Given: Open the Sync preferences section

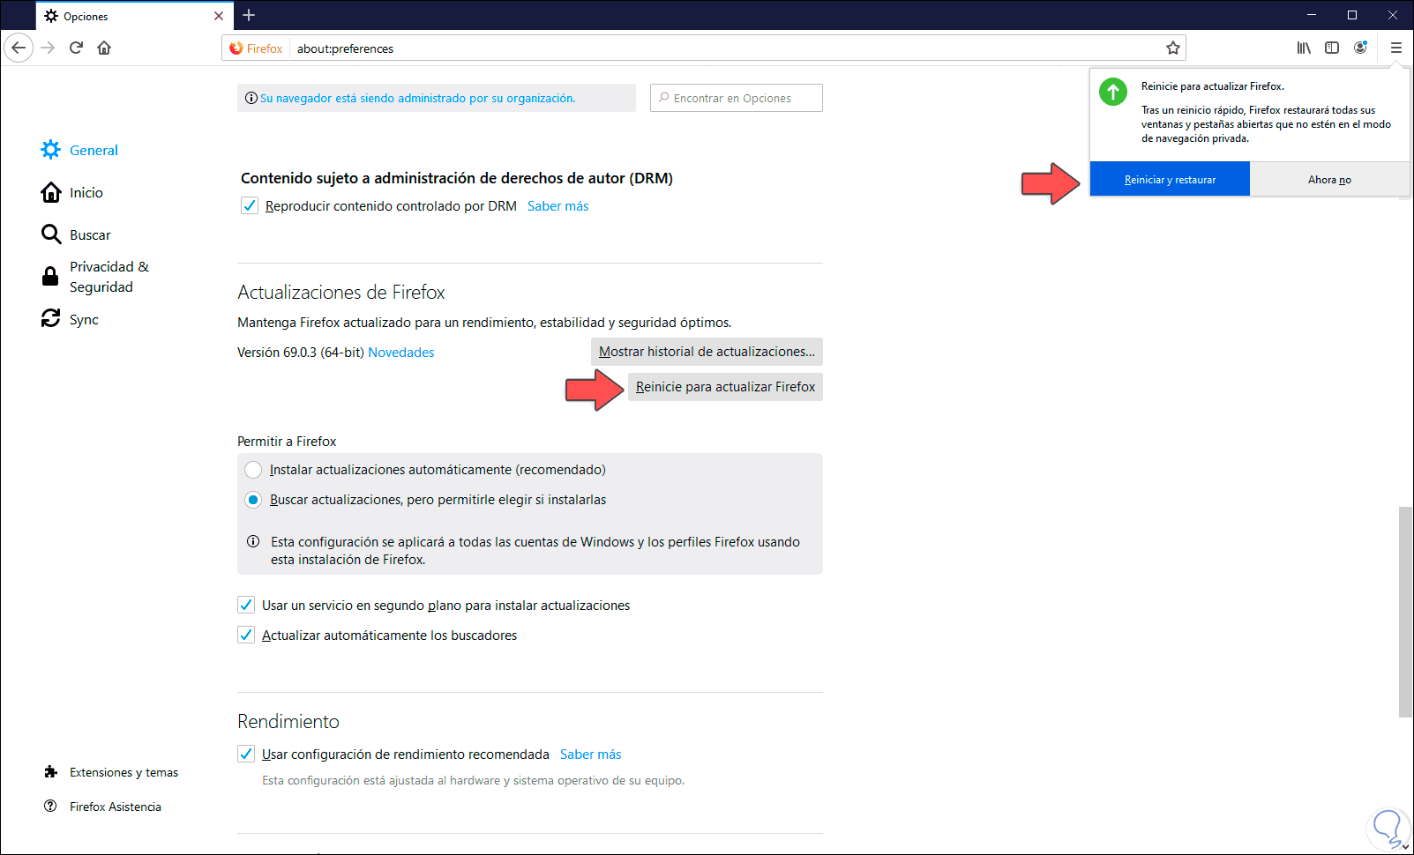Looking at the screenshot, I should click(x=84, y=319).
